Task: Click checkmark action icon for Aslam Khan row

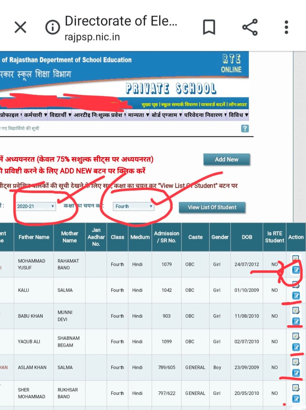Action: tap(296, 361)
